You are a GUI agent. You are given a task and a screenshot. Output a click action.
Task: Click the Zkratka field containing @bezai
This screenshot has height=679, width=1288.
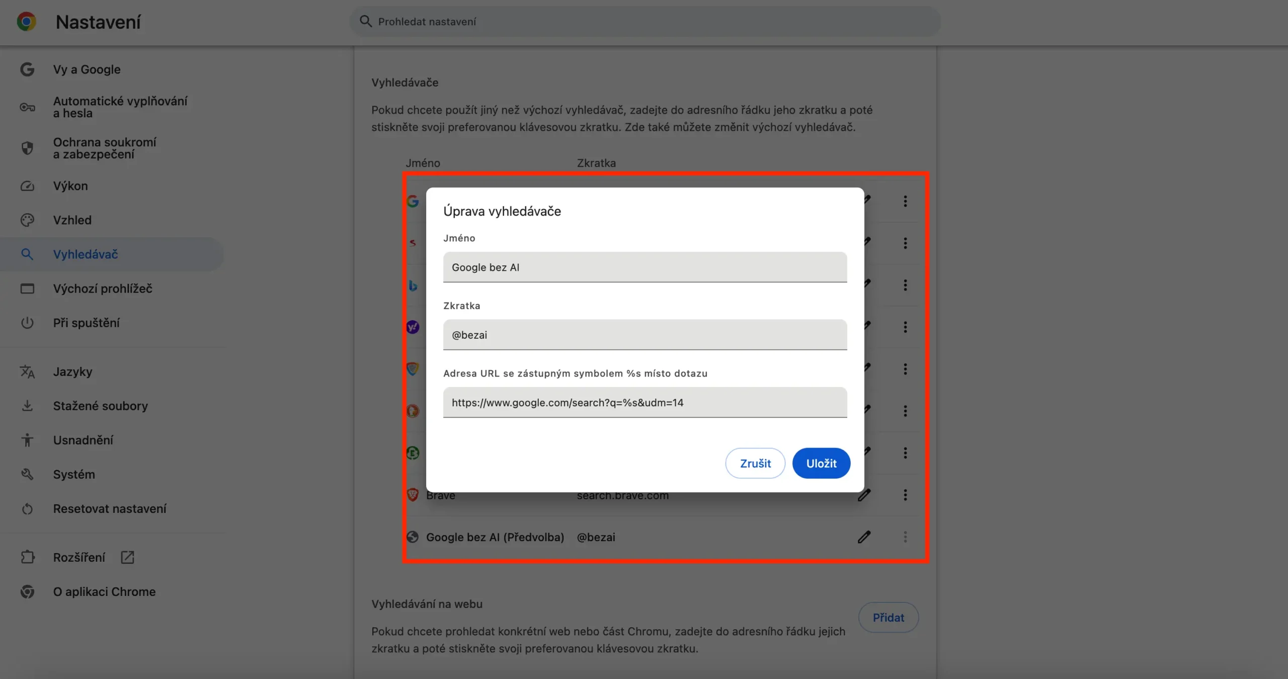(645, 335)
